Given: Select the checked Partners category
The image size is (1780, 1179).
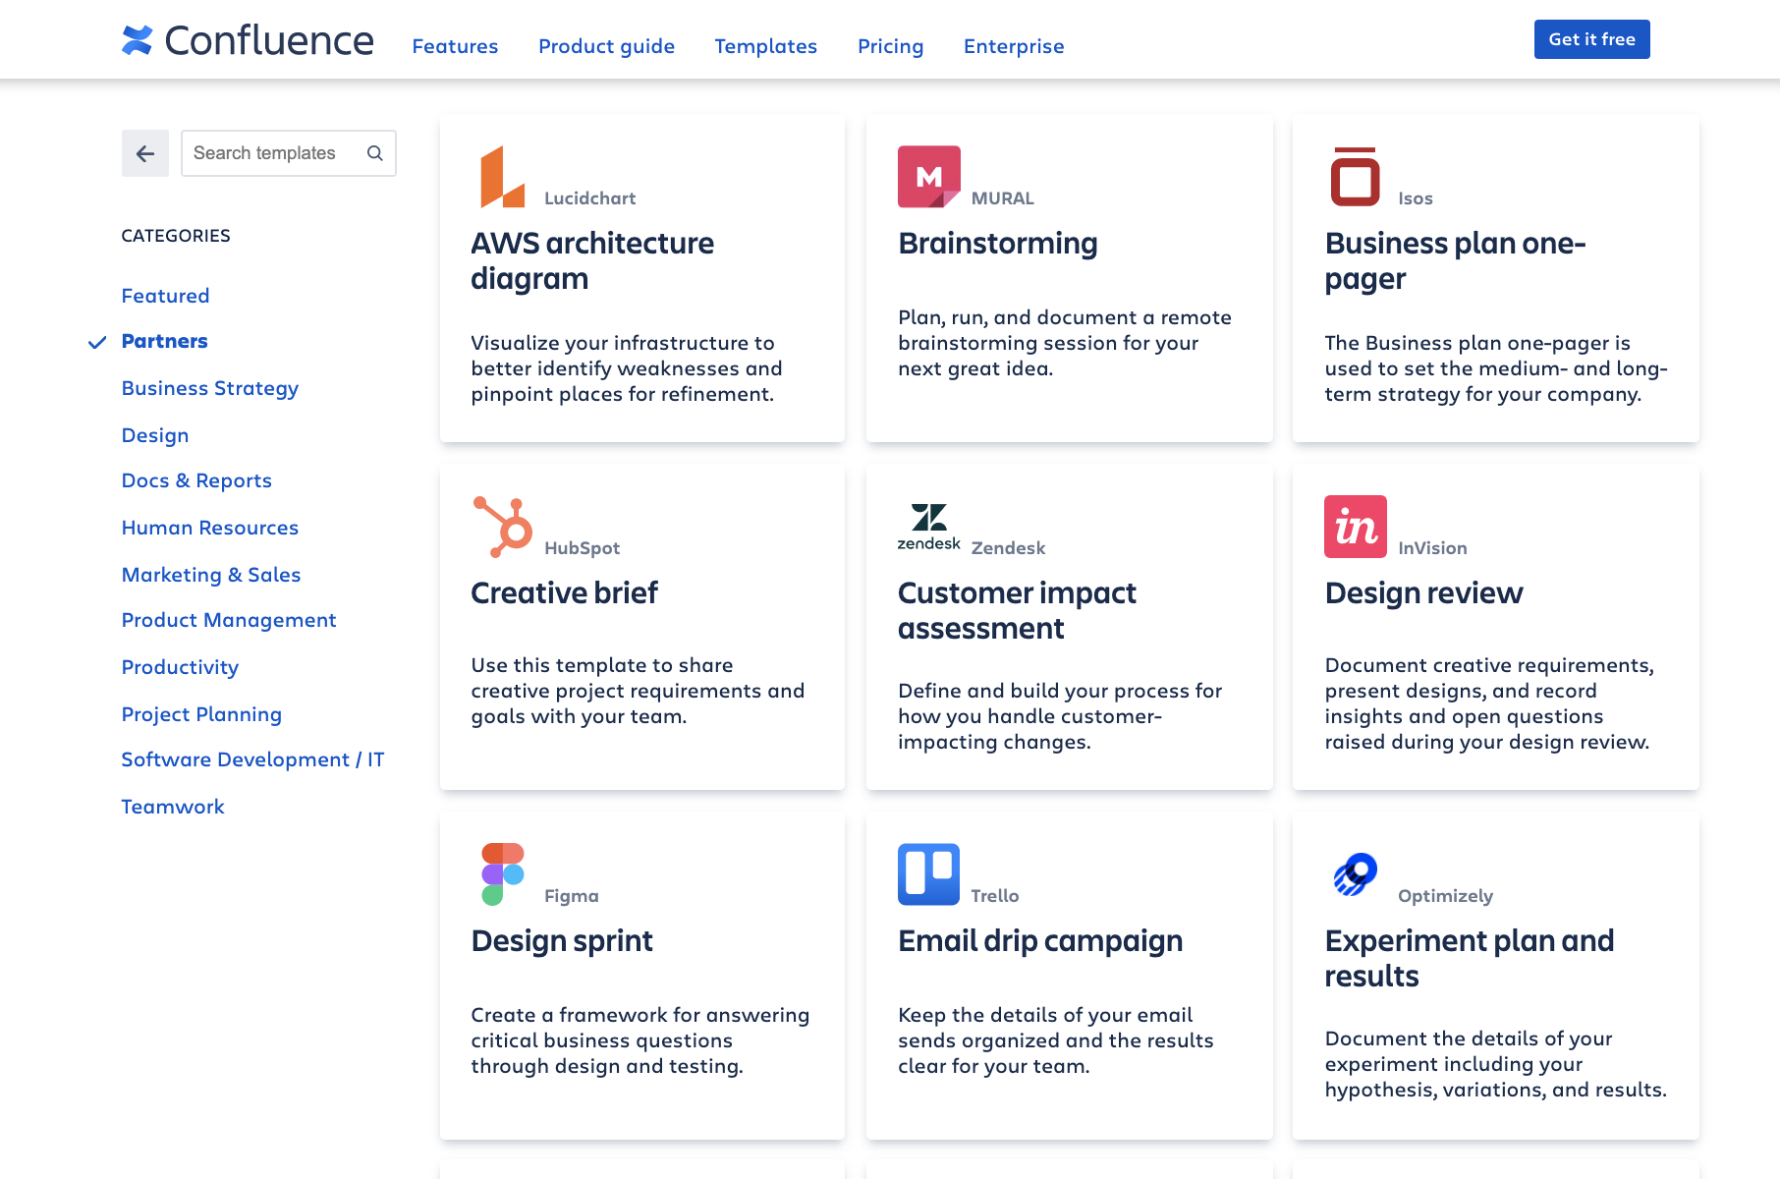Looking at the screenshot, I should [x=164, y=341].
